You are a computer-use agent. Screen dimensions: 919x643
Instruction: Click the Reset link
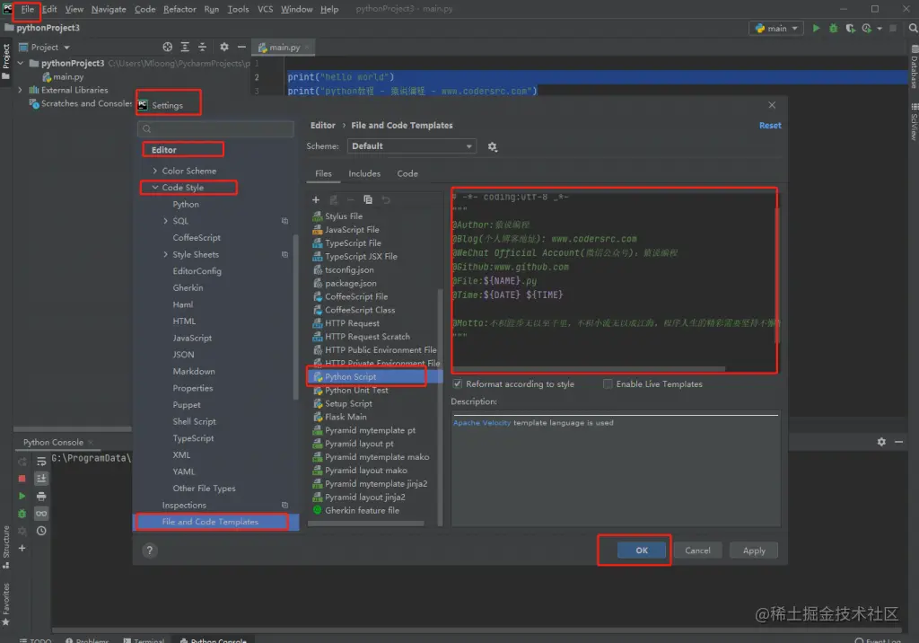click(x=770, y=126)
